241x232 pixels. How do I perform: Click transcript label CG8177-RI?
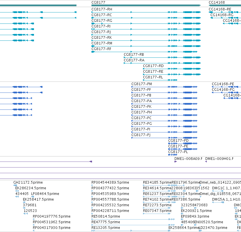(x=101, y=26)
